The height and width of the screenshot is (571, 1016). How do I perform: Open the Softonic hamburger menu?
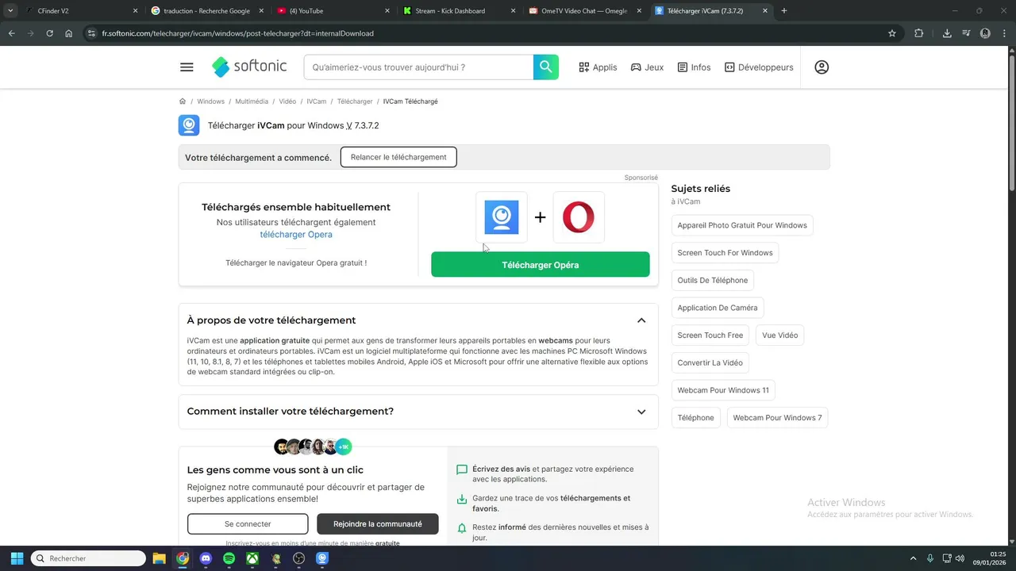pos(187,67)
